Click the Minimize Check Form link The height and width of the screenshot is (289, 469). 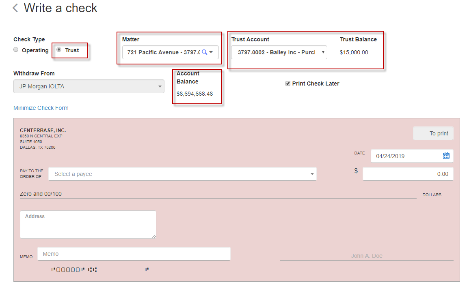[x=41, y=108]
